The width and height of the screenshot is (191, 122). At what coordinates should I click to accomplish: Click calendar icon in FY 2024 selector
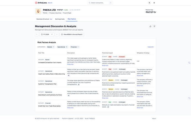42,34
